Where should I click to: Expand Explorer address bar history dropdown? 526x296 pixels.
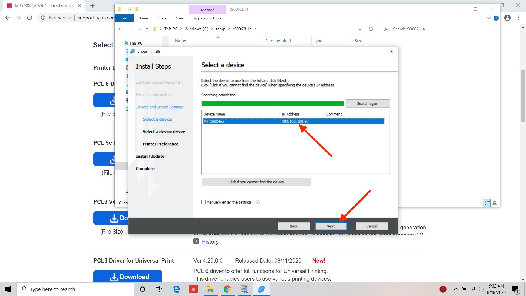click(x=360, y=29)
